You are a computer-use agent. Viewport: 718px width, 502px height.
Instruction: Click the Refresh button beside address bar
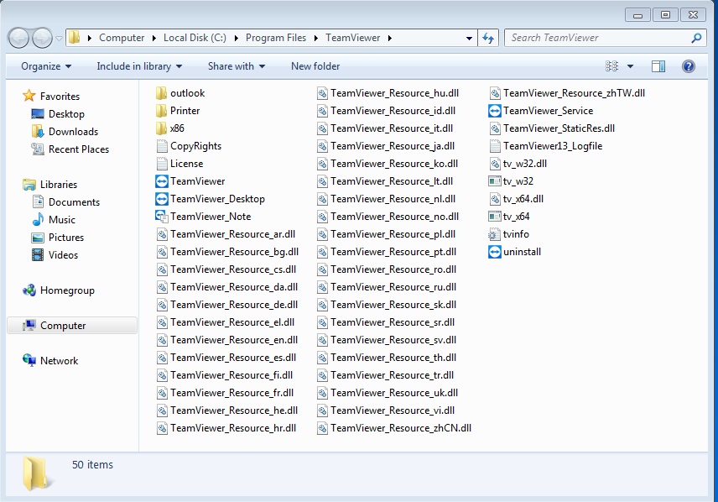click(488, 38)
